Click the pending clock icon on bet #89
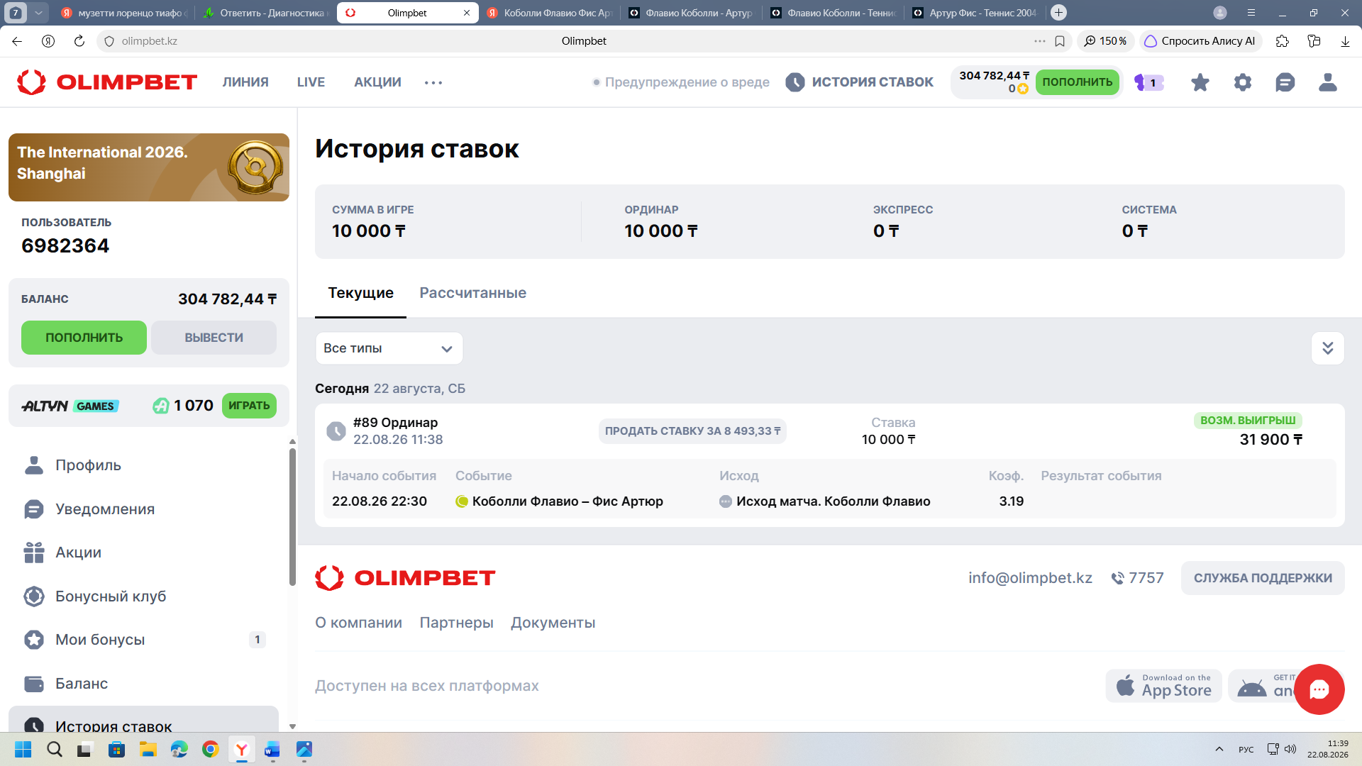The height and width of the screenshot is (766, 1362). pyautogui.click(x=336, y=431)
